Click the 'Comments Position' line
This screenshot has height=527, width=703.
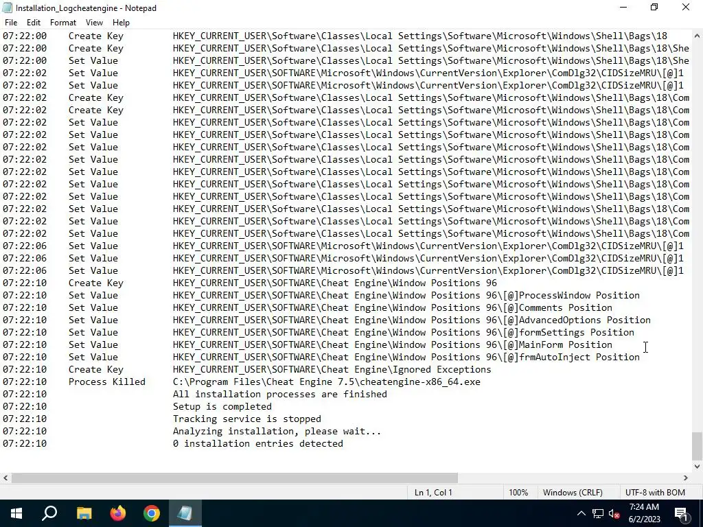click(392, 308)
